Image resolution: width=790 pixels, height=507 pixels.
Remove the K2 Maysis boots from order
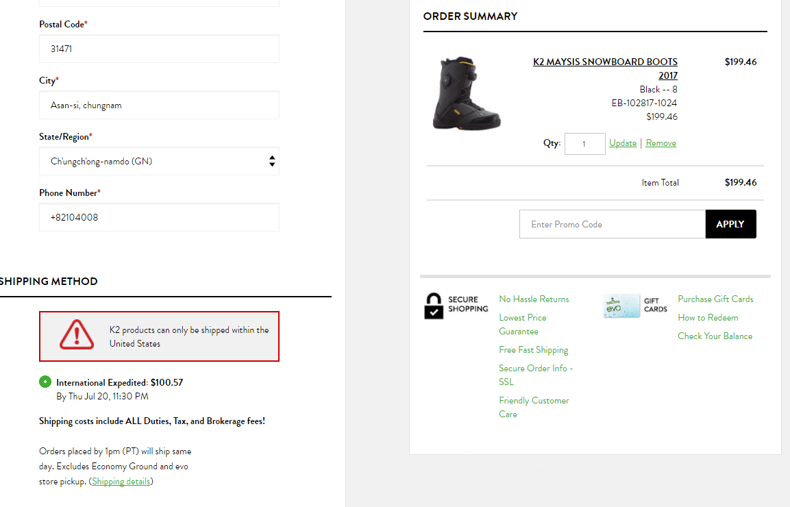[661, 143]
